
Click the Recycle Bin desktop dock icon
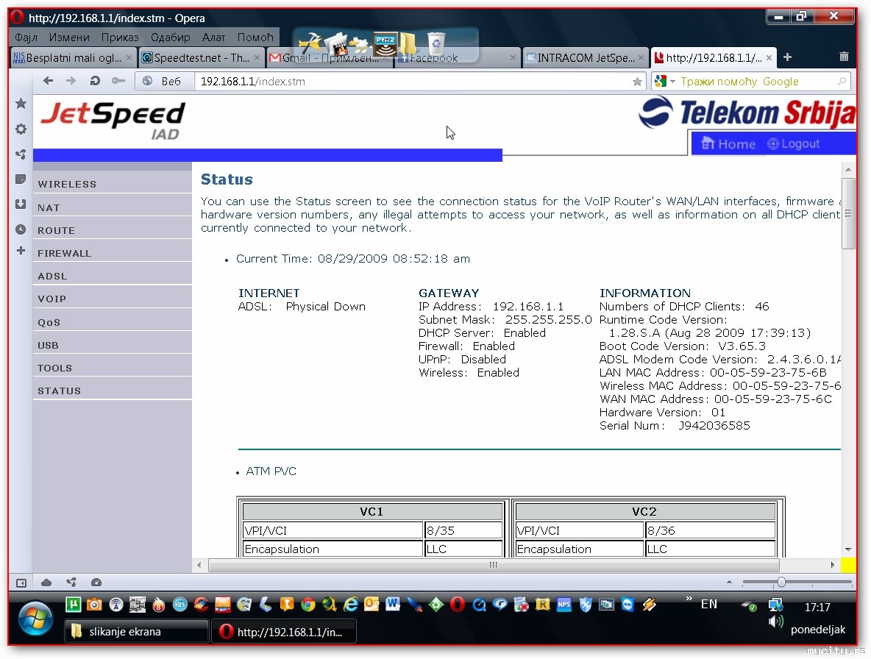coord(436,43)
